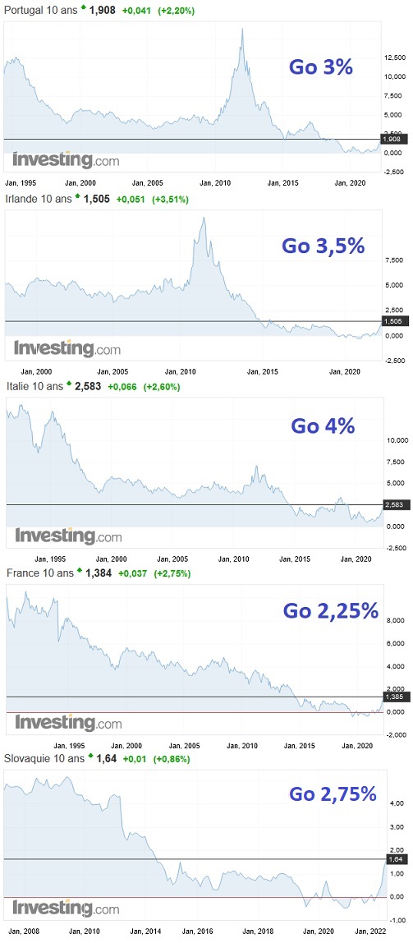Click the Investing.com logo in Portugal chart

pyautogui.click(x=66, y=160)
